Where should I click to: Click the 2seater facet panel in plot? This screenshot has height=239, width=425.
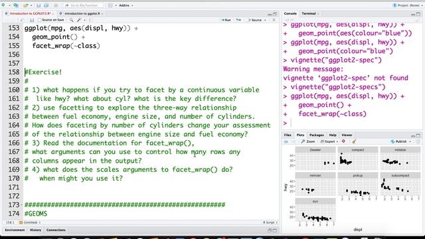(x=315, y=159)
